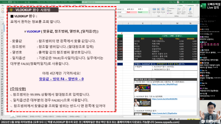The width and height of the screenshot is (221, 124).
Task: Open the View ribbon tab
Action: click(x=60, y=5)
